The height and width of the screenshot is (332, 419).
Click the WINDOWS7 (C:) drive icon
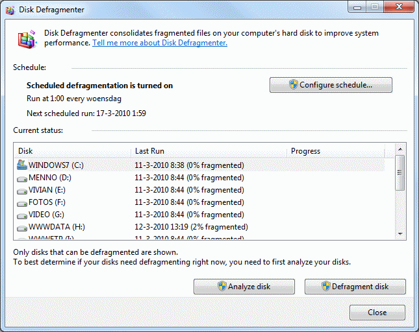click(x=22, y=165)
